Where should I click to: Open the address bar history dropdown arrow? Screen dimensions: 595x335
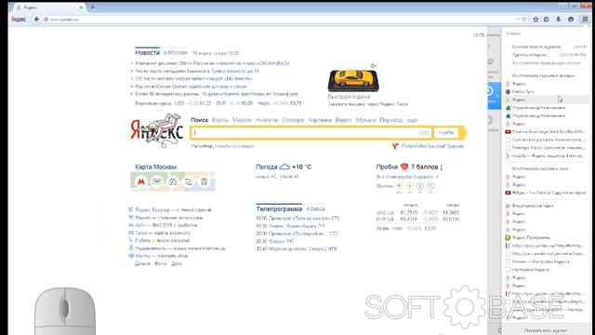(x=518, y=20)
